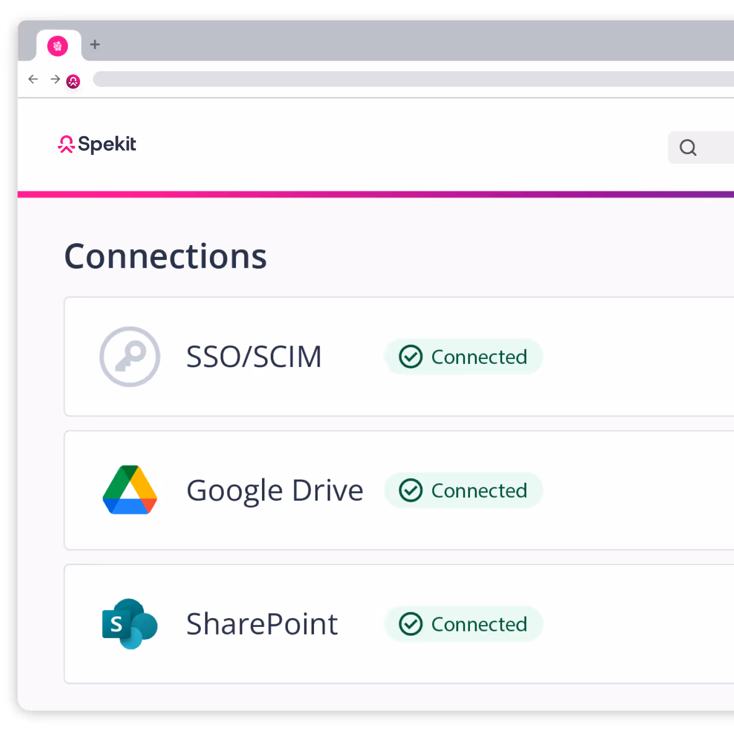The image size is (734, 734).
Task: Click the Spekit extension icon beside address bar
Action: coord(73,82)
